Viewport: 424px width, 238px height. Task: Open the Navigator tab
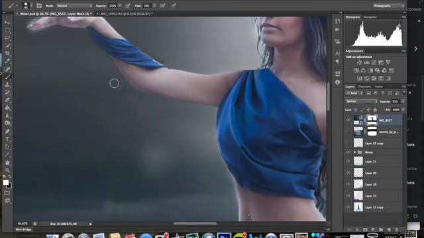click(370, 17)
